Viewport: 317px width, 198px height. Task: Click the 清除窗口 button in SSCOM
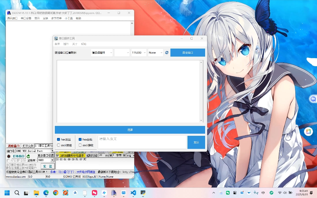tap(14, 146)
